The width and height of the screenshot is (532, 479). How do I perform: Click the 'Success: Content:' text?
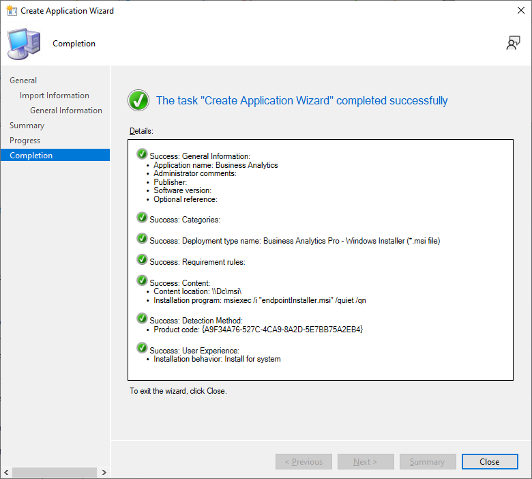[x=180, y=282]
